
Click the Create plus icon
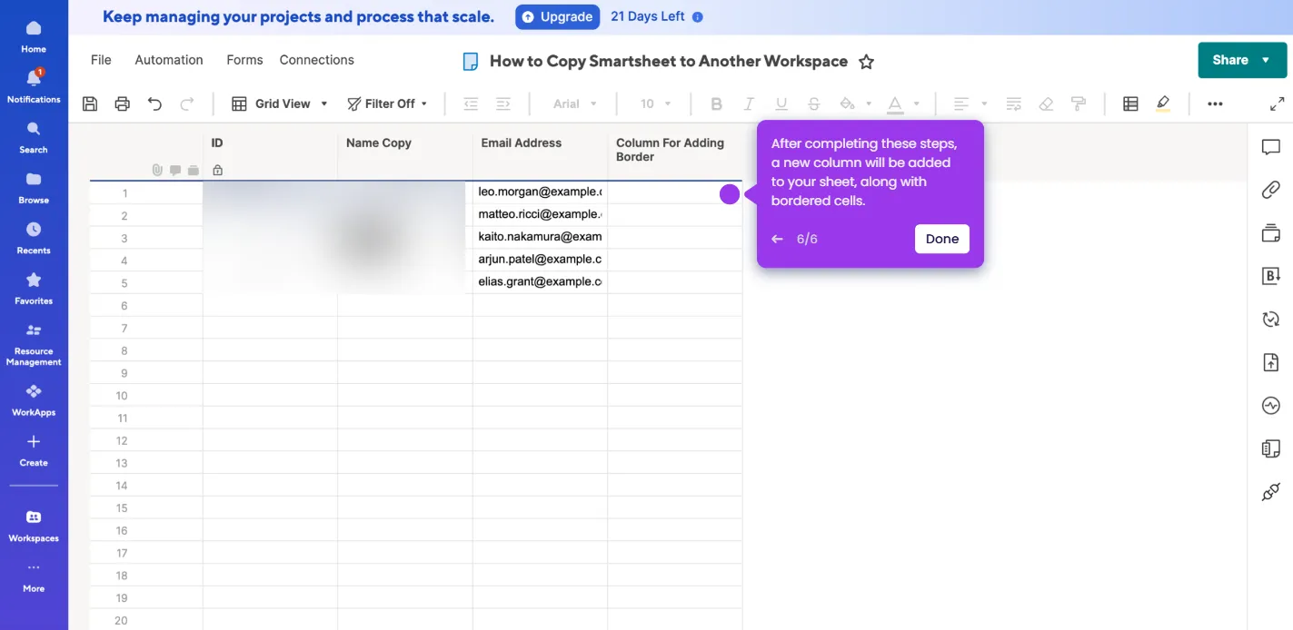(x=34, y=442)
